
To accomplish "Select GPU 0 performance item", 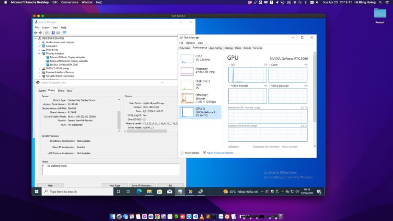I will (200, 112).
